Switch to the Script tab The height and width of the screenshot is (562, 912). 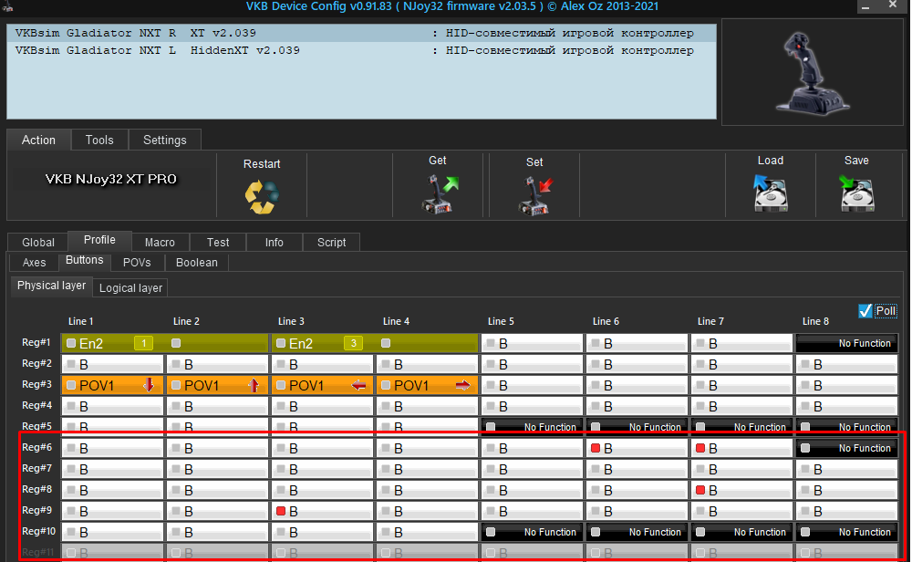pos(332,242)
